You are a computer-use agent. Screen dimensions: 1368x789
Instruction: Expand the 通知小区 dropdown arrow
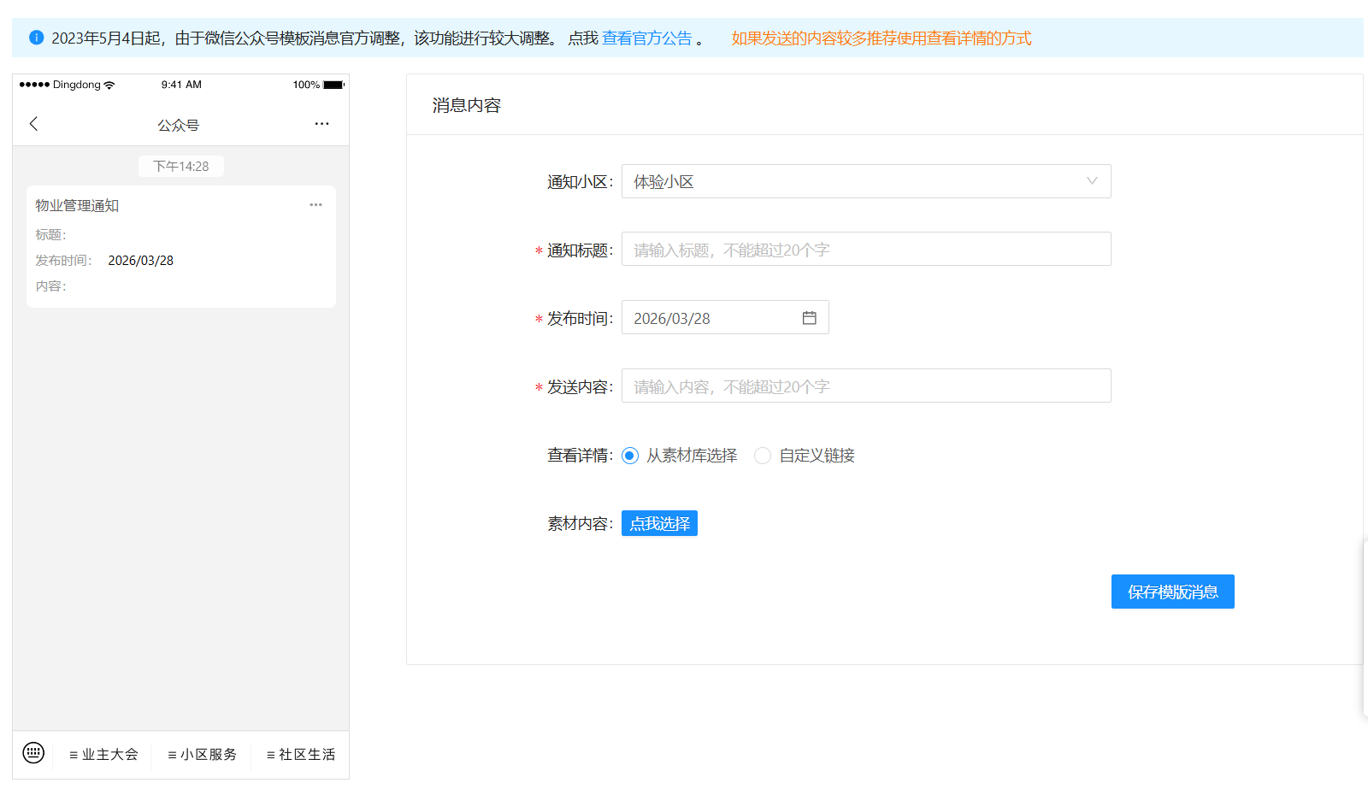pyautogui.click(x=1092, y=181)
